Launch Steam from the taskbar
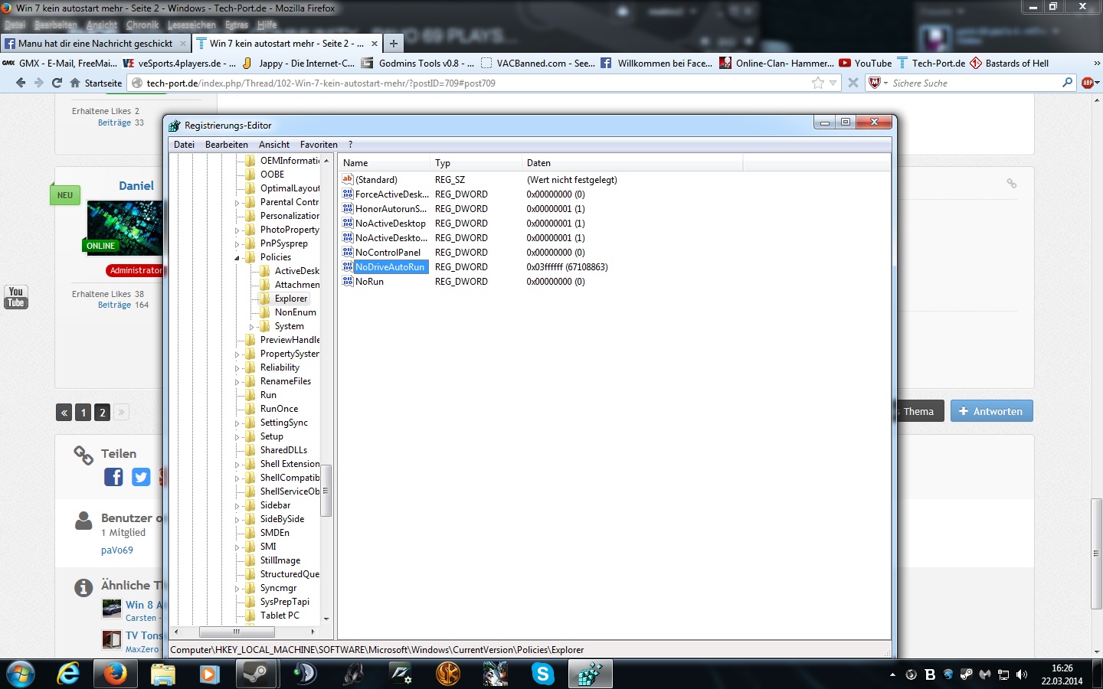The height and width of the screenshot is (689, 1103). [x=256, y=674]
